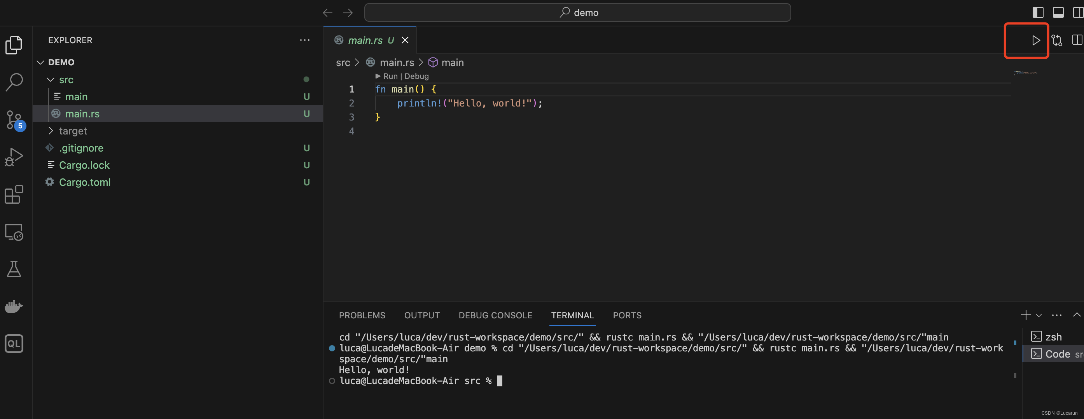Split the editor using the toolbar icon
The height and width of the screenshot is (419, 1084).
coord(1077,40)
